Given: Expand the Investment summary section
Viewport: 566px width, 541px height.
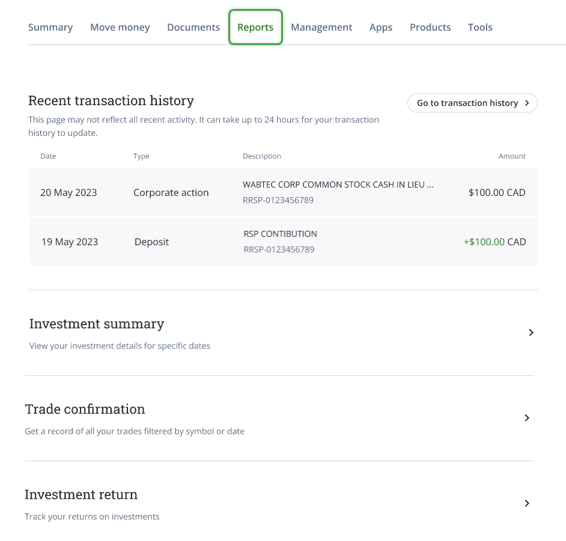Looking at the screenshot, I should [531, 332].
